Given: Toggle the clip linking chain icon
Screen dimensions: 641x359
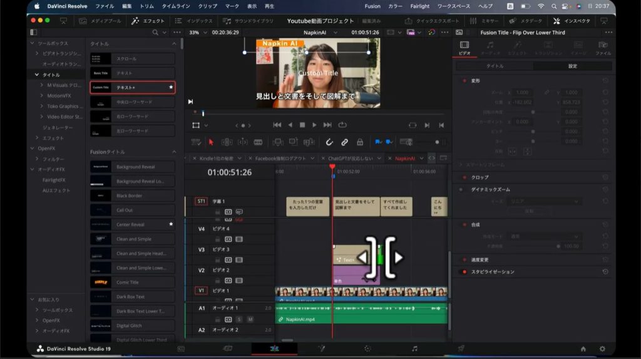Looking at the screenshot, I should (x=344, y=142).
